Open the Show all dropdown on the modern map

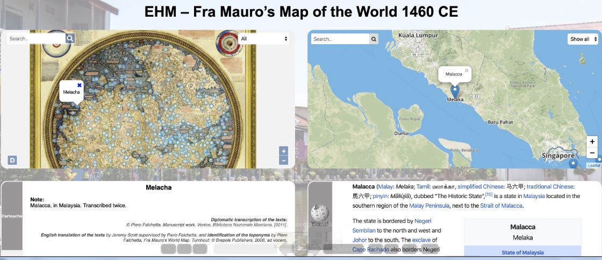click(583, 39)
